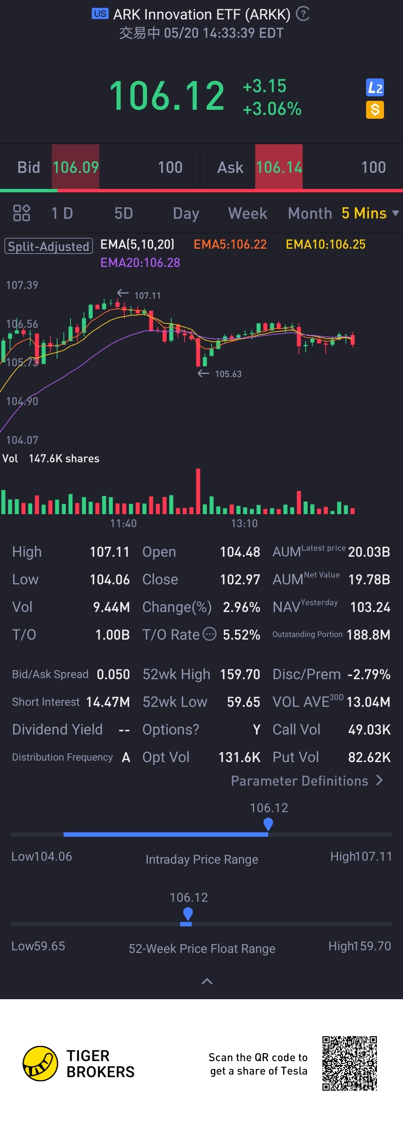
Task: Collapse the stats panel with up chevron
Action: 207,981
